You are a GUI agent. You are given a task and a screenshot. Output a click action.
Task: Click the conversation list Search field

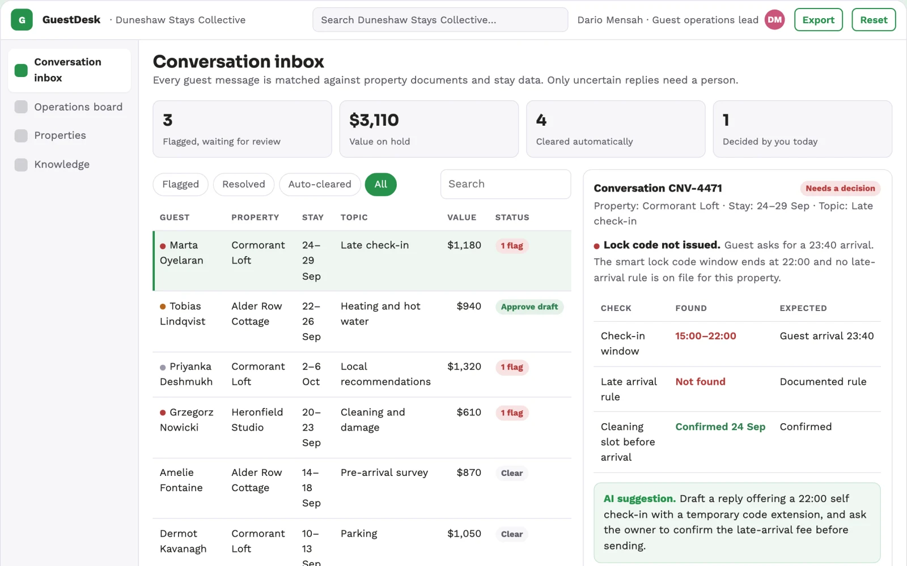505,184
